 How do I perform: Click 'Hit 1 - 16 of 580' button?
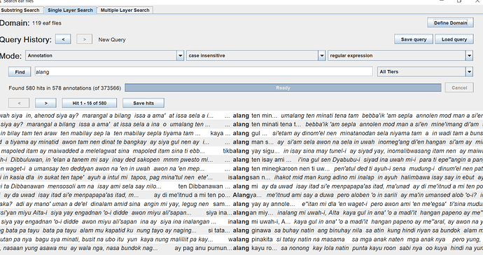pyautogui.click(x=90, y=103)
